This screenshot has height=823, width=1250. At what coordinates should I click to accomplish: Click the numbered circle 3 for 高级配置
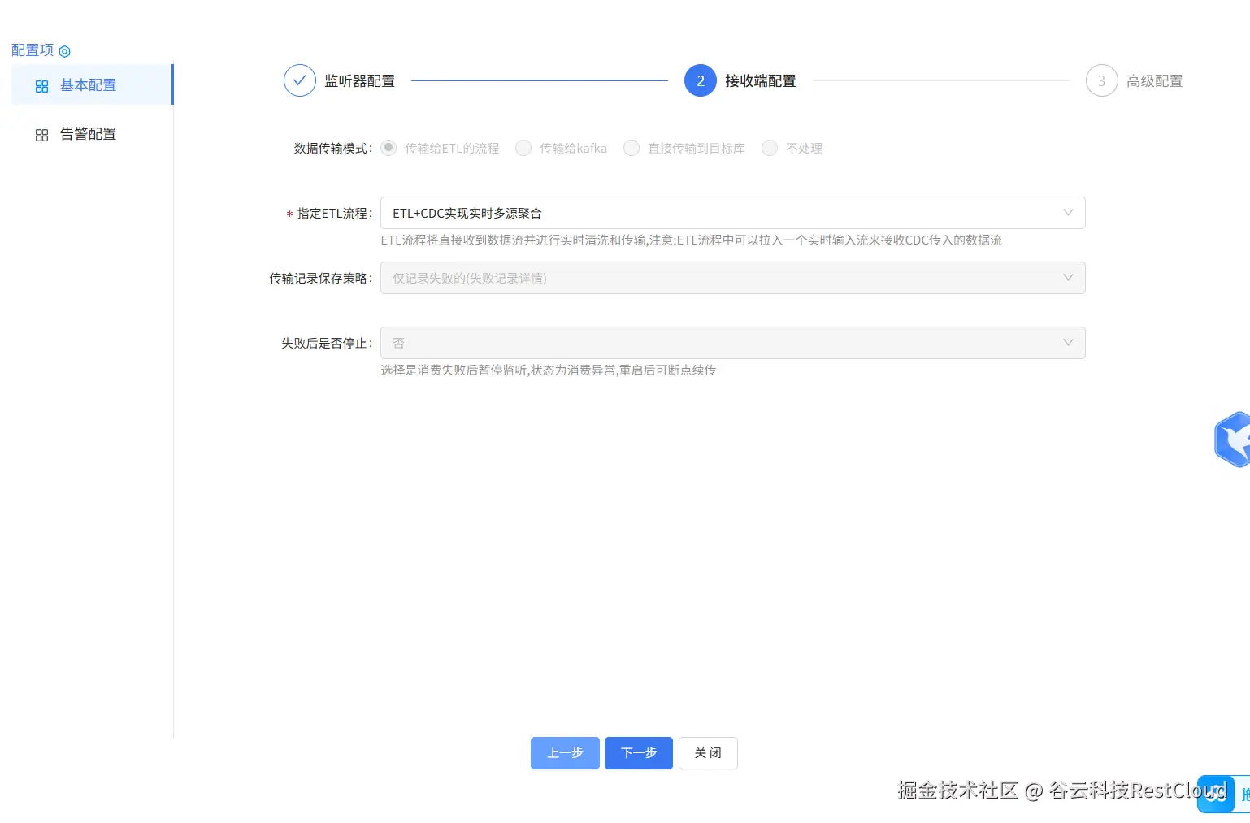tap(1101, 80)
